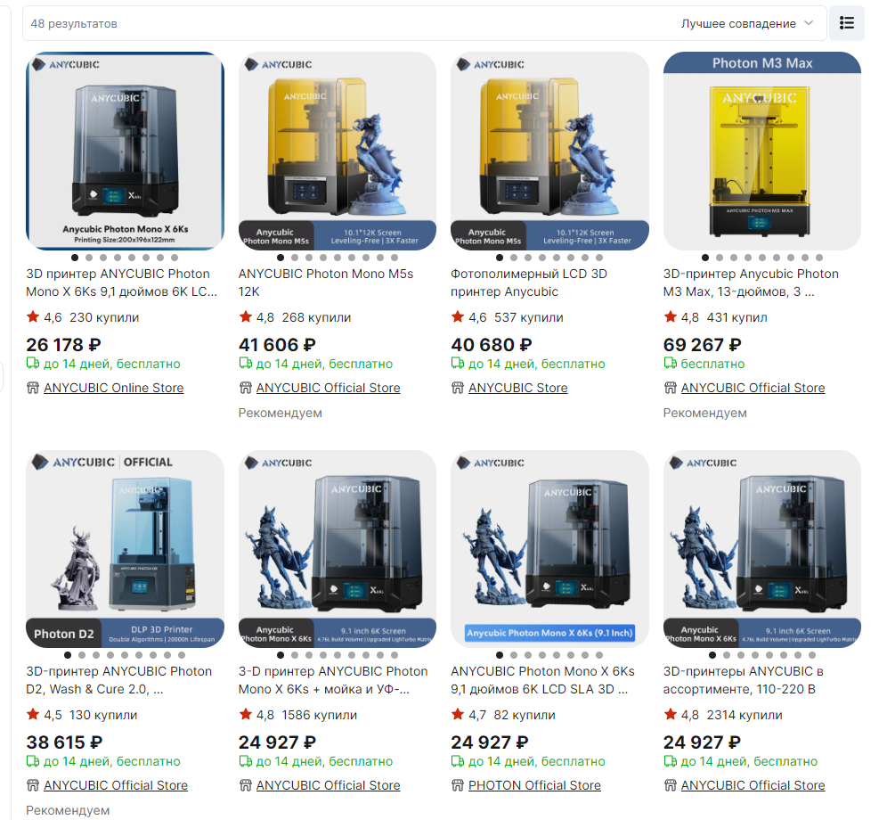
Task: Select last image dot under Photon M3 Max
Action: pos(819,258)
